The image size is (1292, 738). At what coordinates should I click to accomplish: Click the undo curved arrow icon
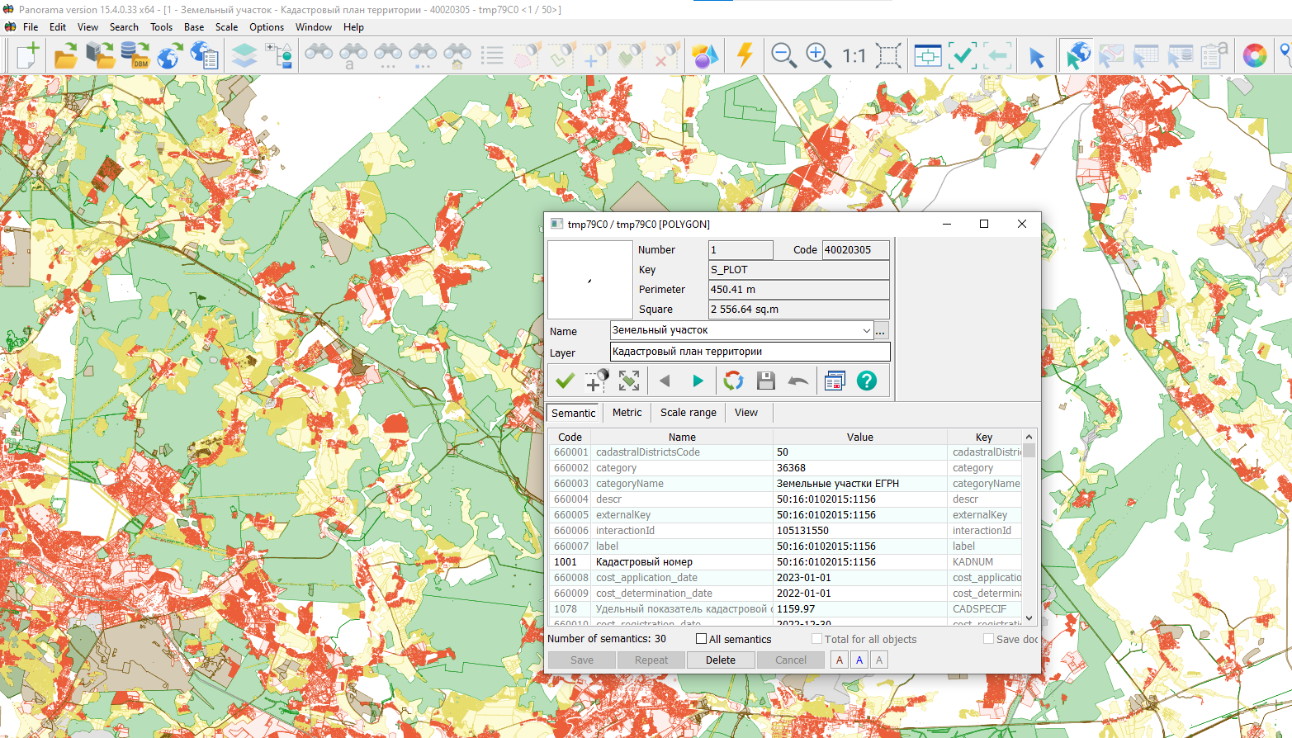798,381
